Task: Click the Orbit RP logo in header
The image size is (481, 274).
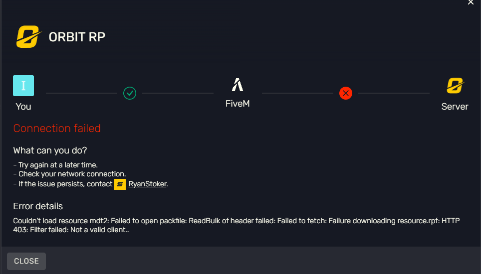Action: pos(27,37)
